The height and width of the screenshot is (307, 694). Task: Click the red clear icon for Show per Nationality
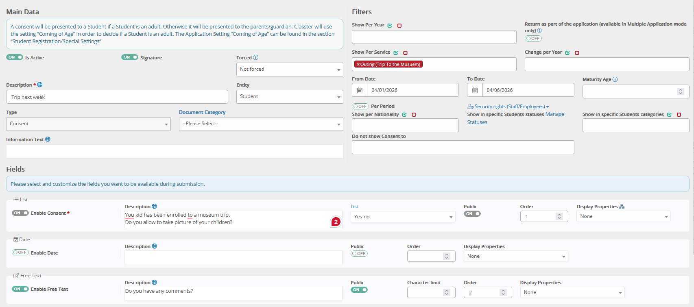tap(414, 115)
